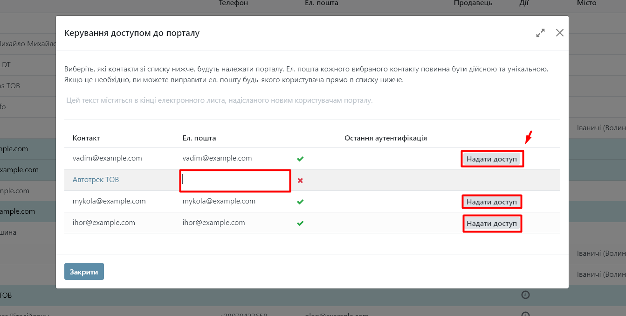Click Надати доступ in ihor's row
626x316 pixels.
pyautogui.click(x=492, y=224)
